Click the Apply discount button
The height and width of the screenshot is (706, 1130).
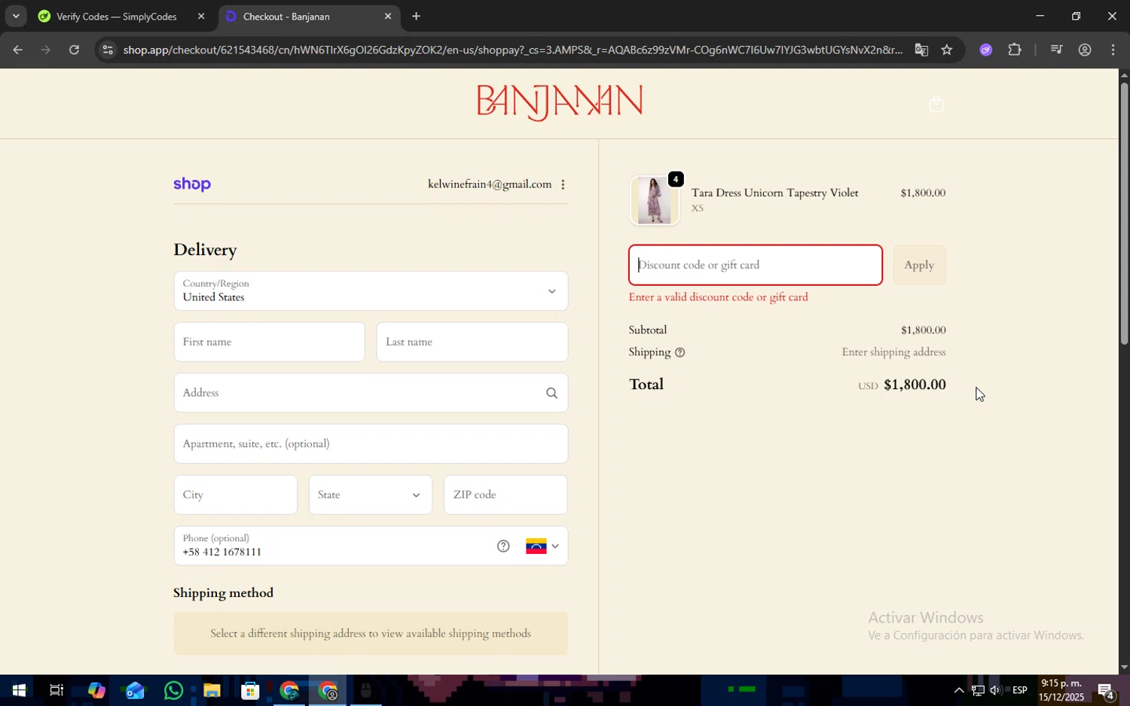tap(919, 265)
